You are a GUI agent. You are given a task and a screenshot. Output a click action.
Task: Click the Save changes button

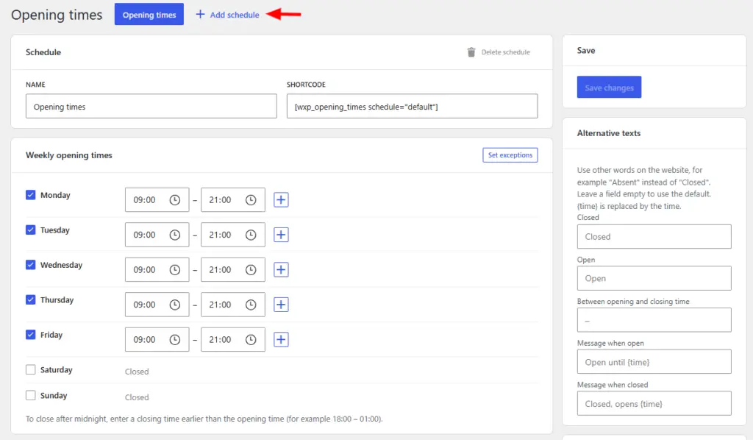pyautogui.click(x=609, y=88)
